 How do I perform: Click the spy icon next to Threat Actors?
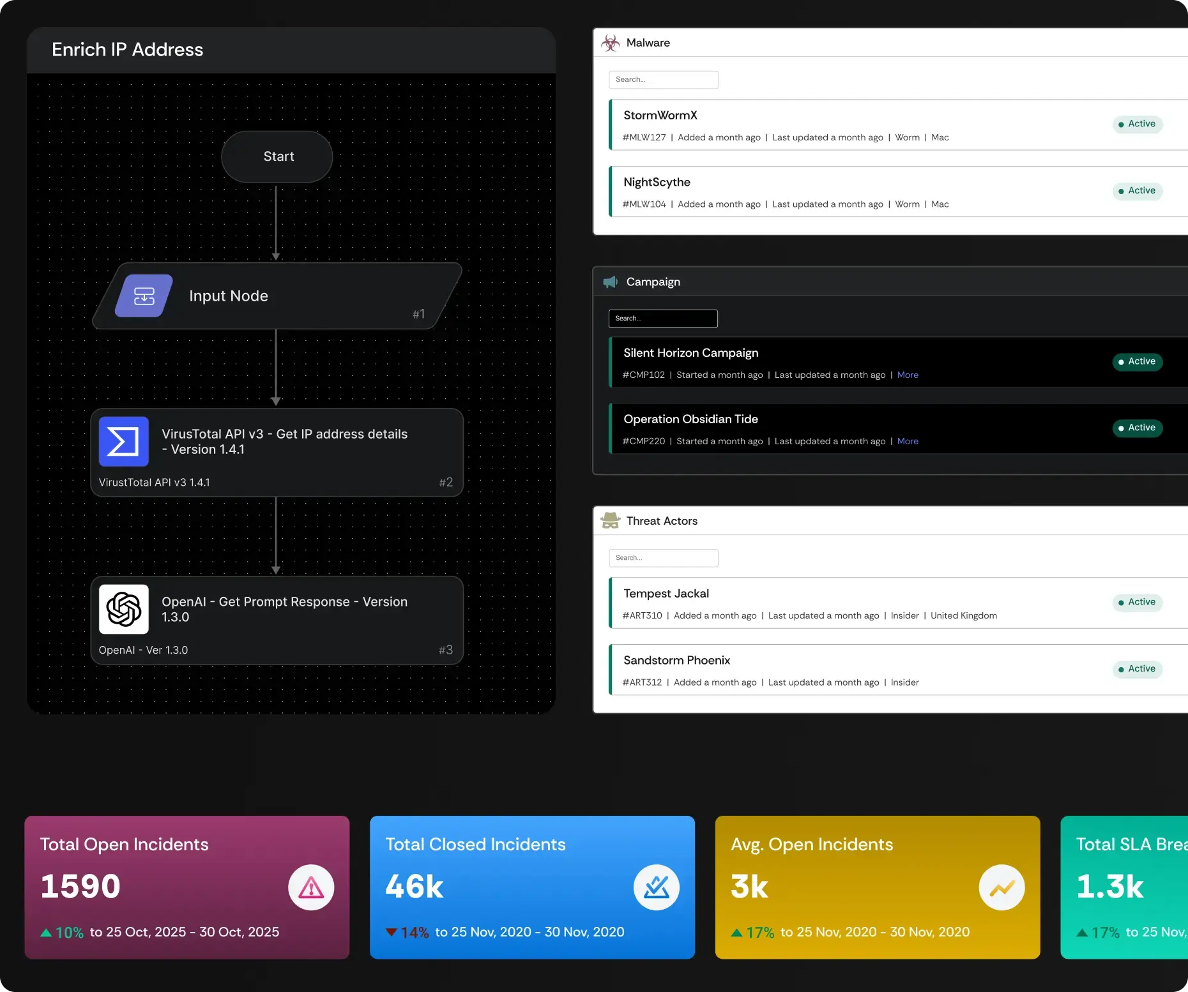[610, 520]
